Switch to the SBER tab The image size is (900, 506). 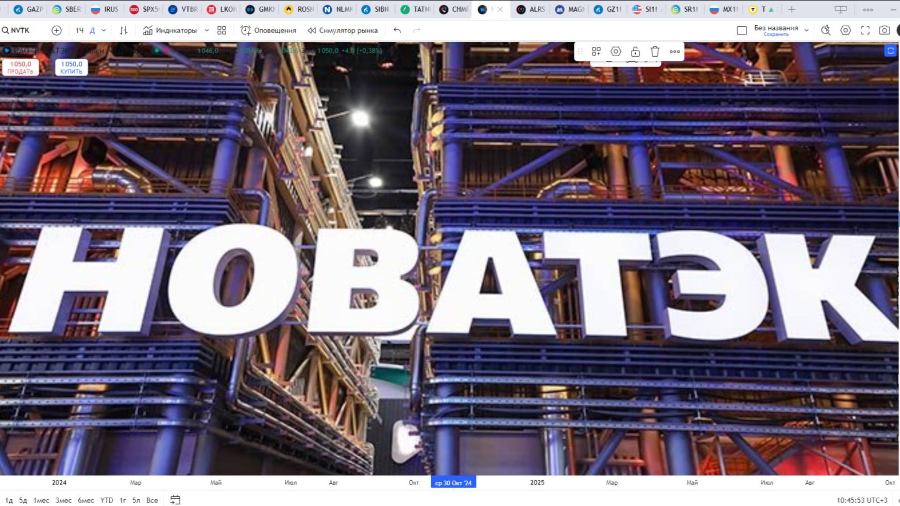coord(66,9)
